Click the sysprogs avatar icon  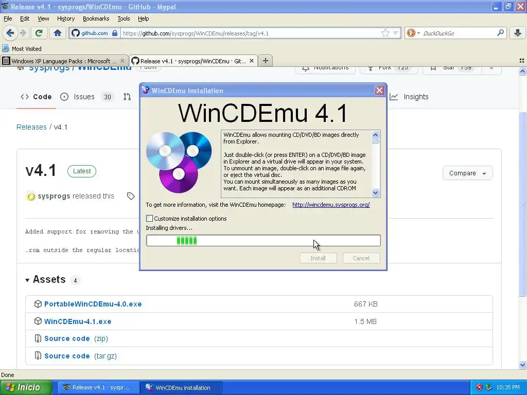[30, 196]
